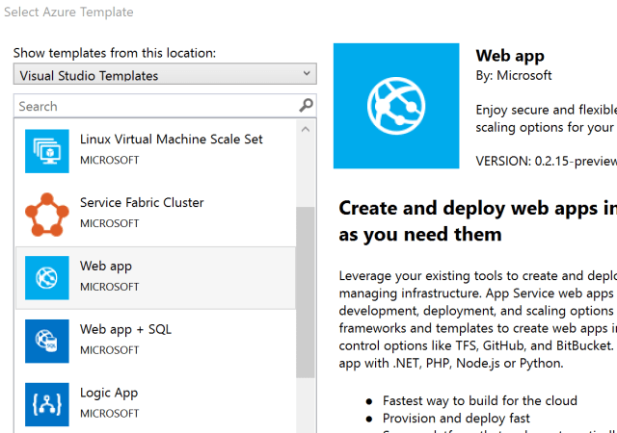Image resolution: width=617 pixels, height=433 pixels.
Task: Click the Linux Virtual Machine Scale Set icon
Action: (x=47, y=150)
